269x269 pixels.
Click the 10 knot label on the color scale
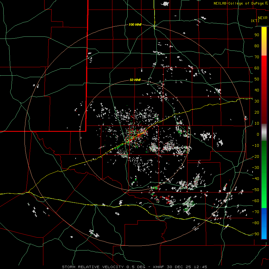(x=257, y=123)
